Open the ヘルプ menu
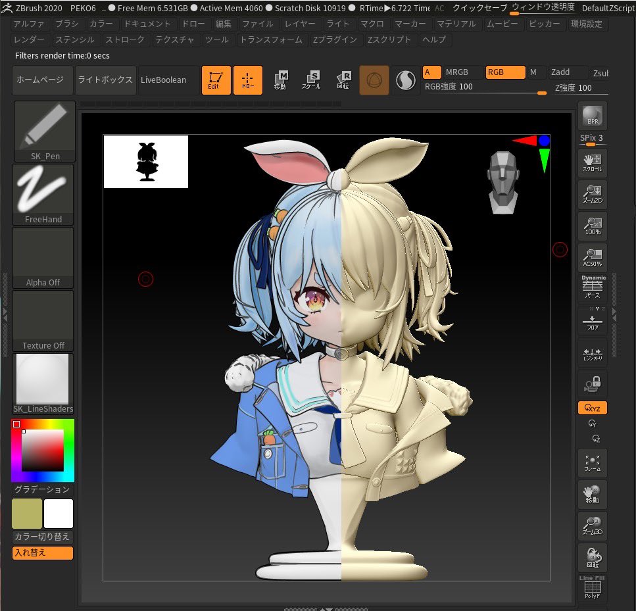The width and height of the screenshot is (636, 611). click(x=433, y=39)
